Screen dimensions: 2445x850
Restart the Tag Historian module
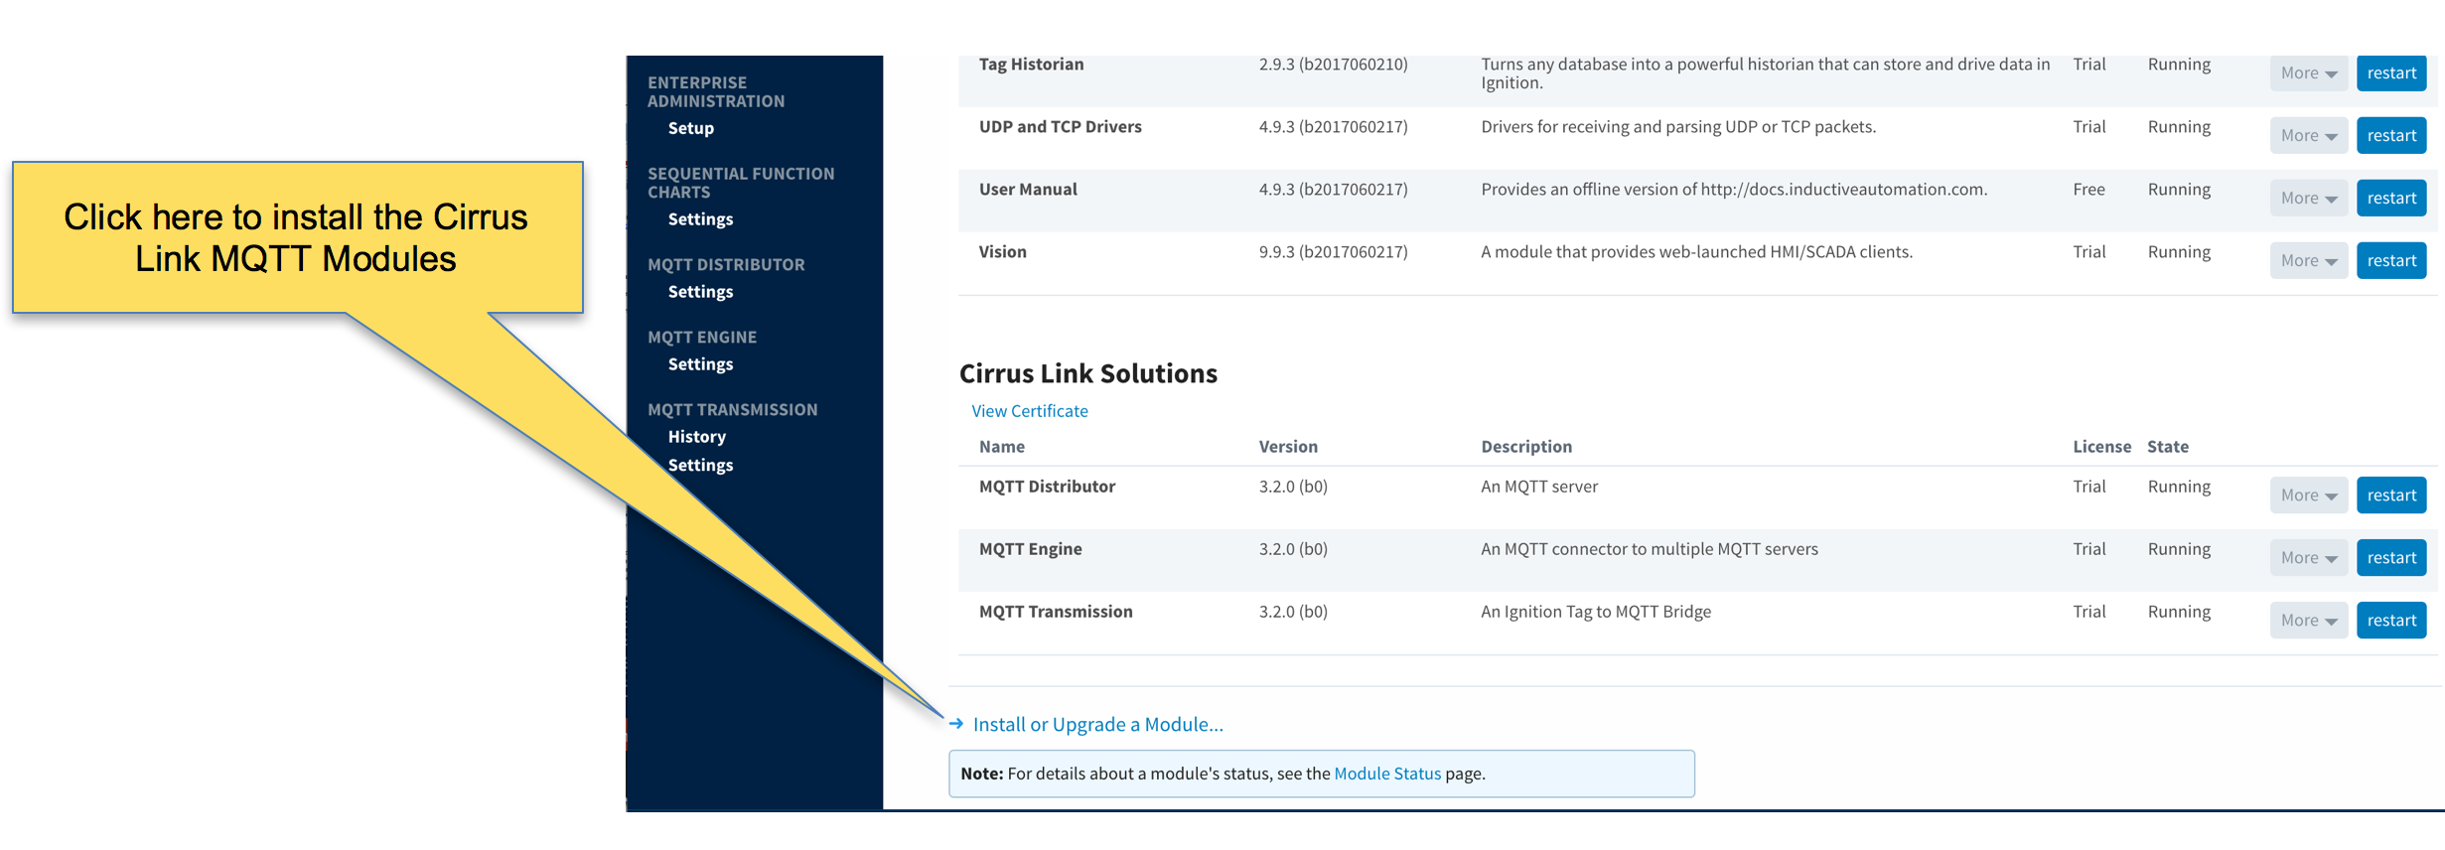click(2391, 73)
